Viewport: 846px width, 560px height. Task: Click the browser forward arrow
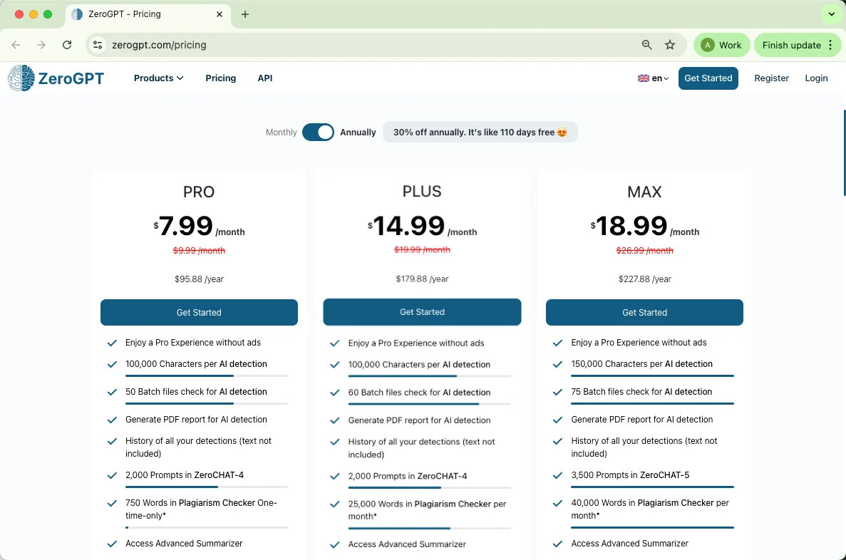41,45
